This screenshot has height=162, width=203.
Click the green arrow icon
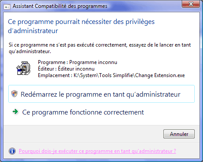tap(15, 112)
